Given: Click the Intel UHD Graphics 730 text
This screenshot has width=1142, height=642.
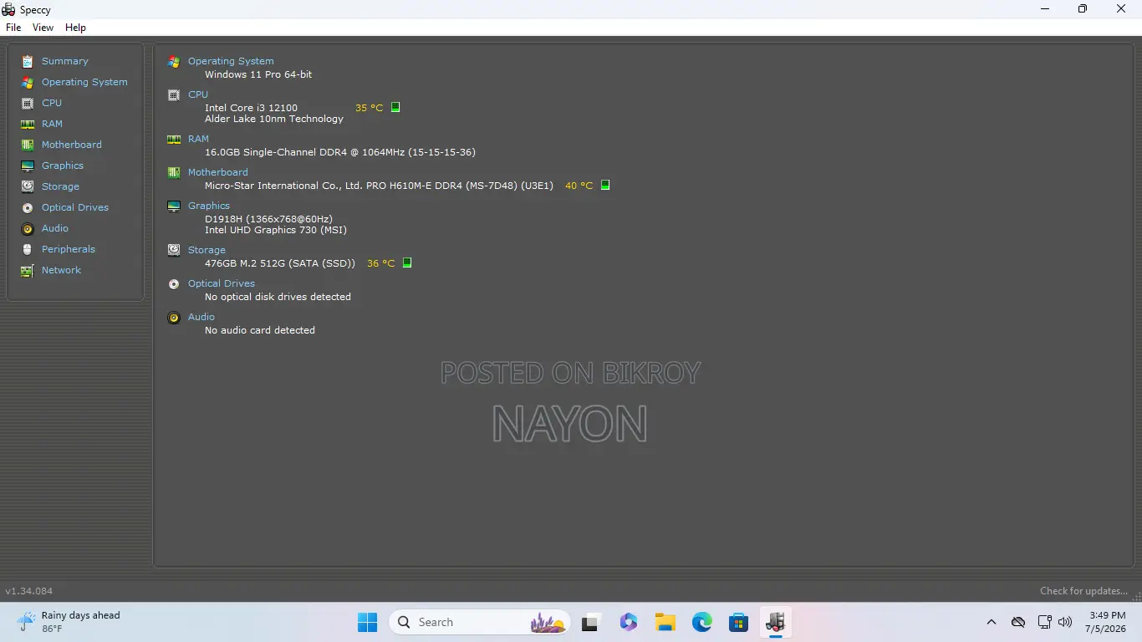Looking at the screenshot, I should pyautogui.click(x=276, y=230).
